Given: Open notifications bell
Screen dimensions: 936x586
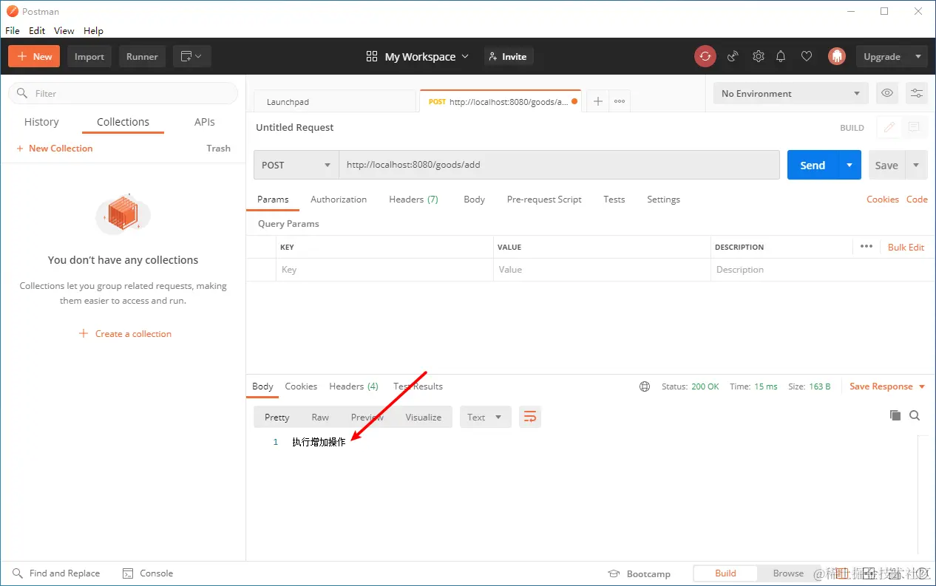Looking at the screenshot, I should pos(781,56).
